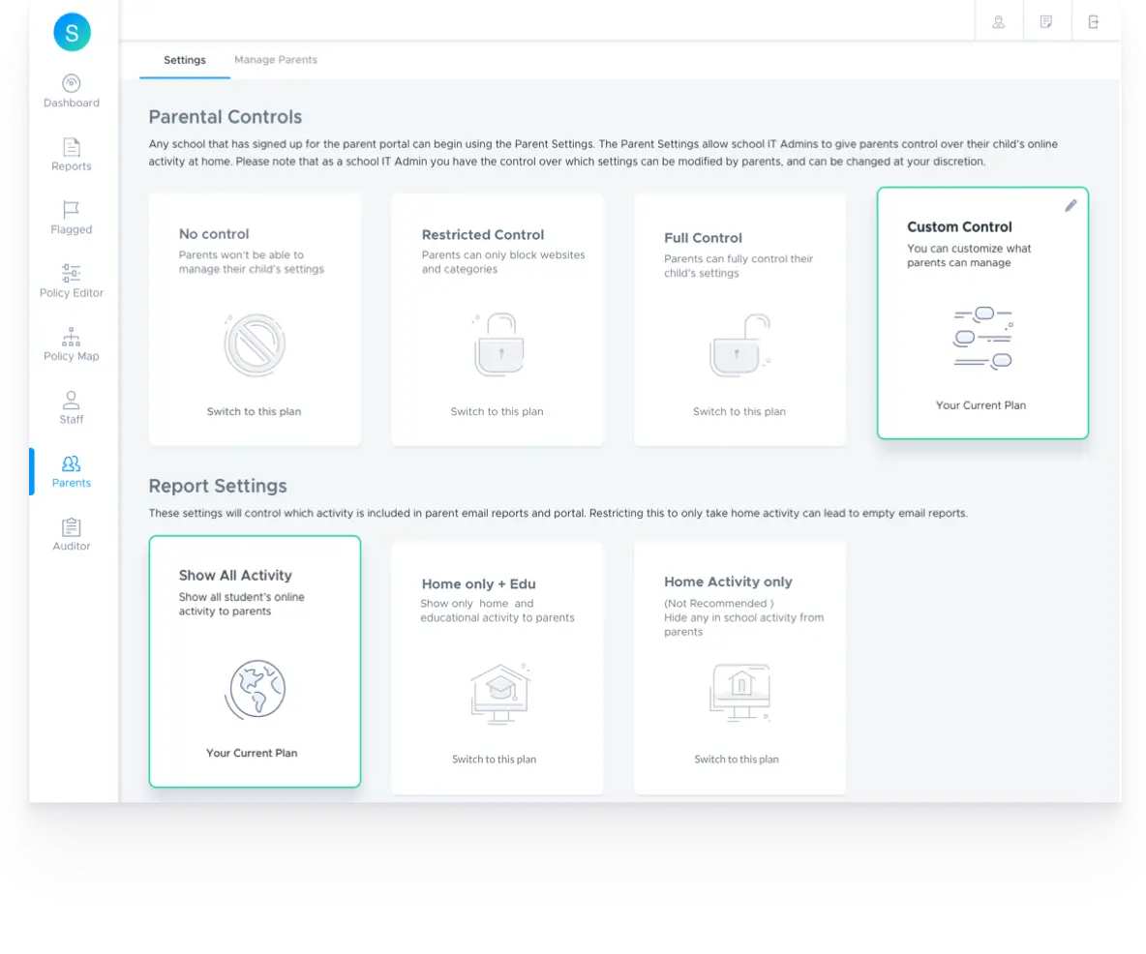View Flagged items
Image resolution: width=1146 pixels, height=954 pixels.
(71, 220)
